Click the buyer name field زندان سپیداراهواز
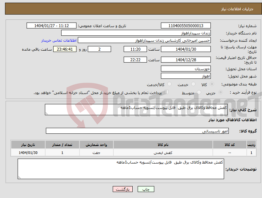The width and height of the screenshot is (262, 198). click(136, 33)
